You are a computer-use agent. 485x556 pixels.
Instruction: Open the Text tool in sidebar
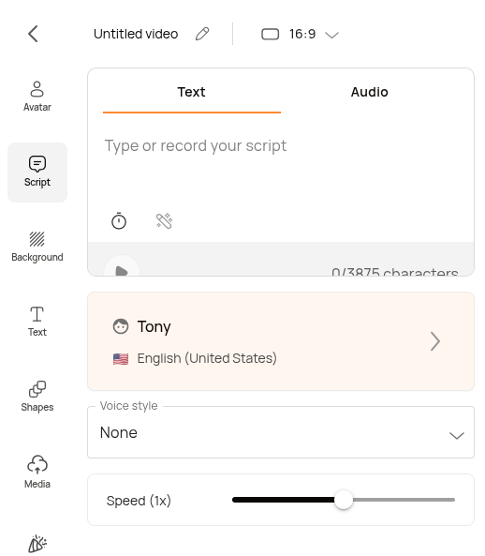[x=37, y=322]
